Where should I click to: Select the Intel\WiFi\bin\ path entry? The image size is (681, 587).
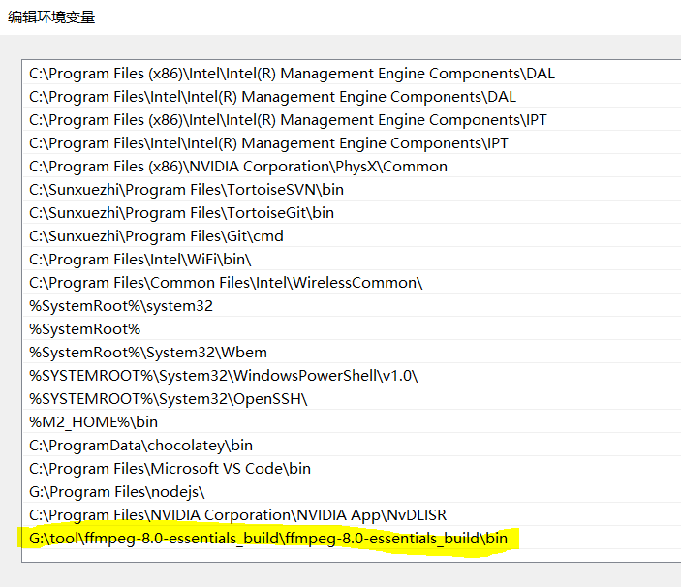(x=352, y=259)
